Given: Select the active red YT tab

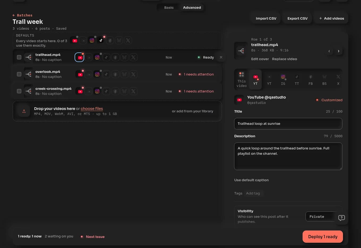Looking at the screenshot, I should pyautogui.click(x=255, y=79).
